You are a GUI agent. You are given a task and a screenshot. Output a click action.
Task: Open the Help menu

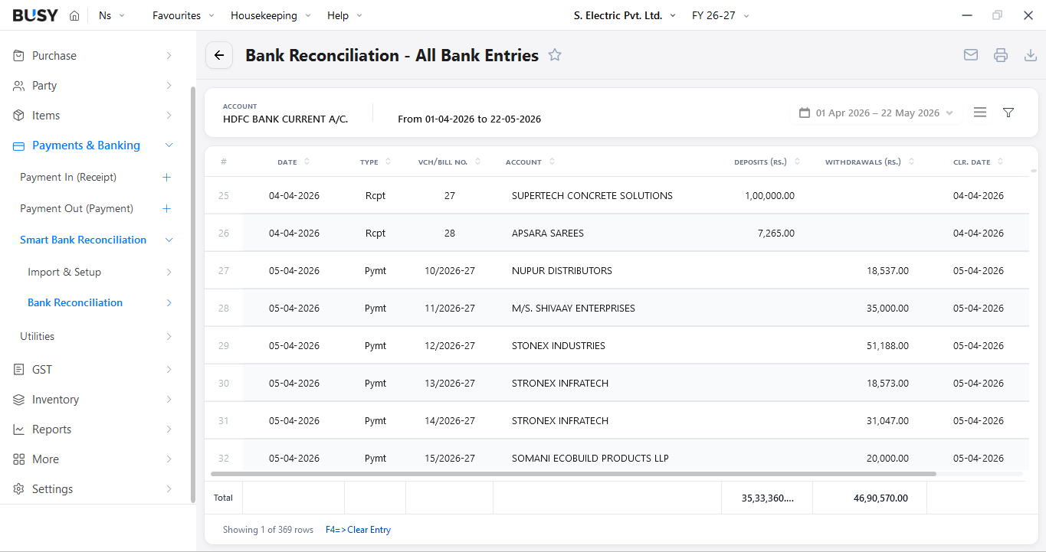(345, 15)
